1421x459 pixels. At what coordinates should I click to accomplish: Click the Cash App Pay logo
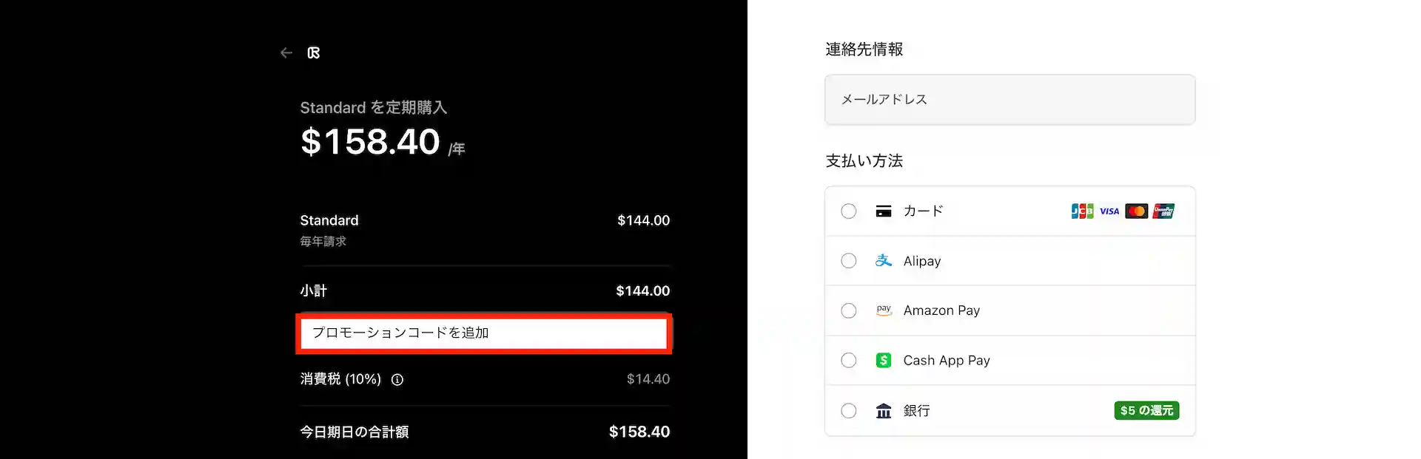click(x=884, y=361)
